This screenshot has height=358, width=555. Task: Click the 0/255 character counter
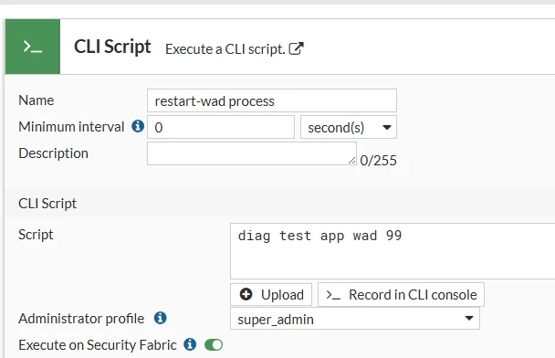[x=379, y=161]
